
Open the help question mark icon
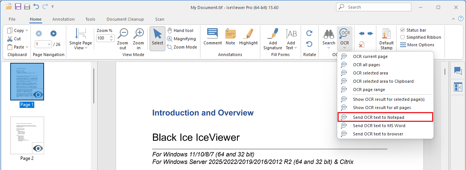click(x=460, y=18)
